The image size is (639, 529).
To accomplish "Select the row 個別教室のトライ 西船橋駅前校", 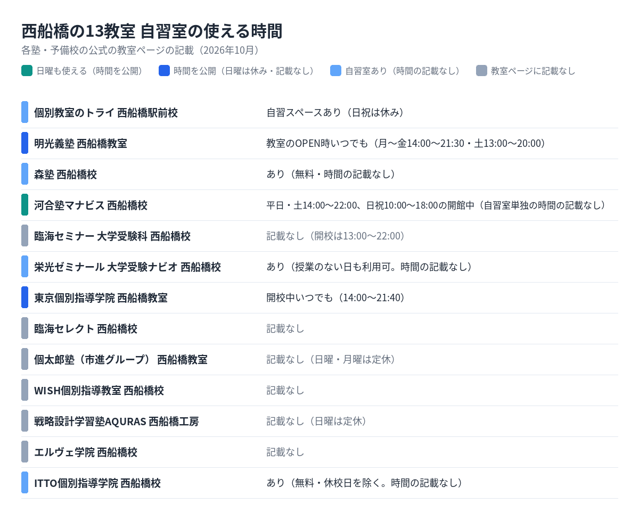I will [x=319, y=112].
